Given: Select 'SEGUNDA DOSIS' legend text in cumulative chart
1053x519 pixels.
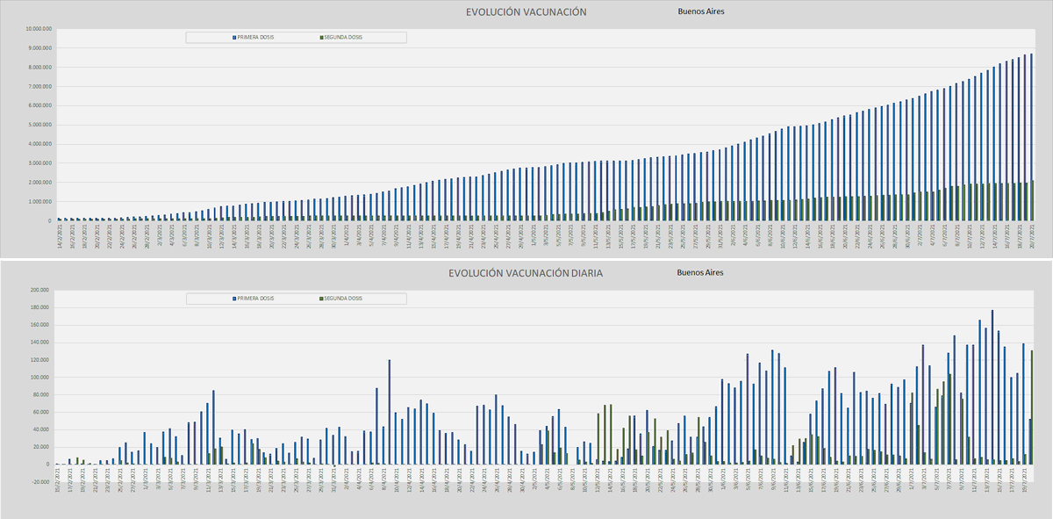Looking at the screenshot, I should point(343,38).
